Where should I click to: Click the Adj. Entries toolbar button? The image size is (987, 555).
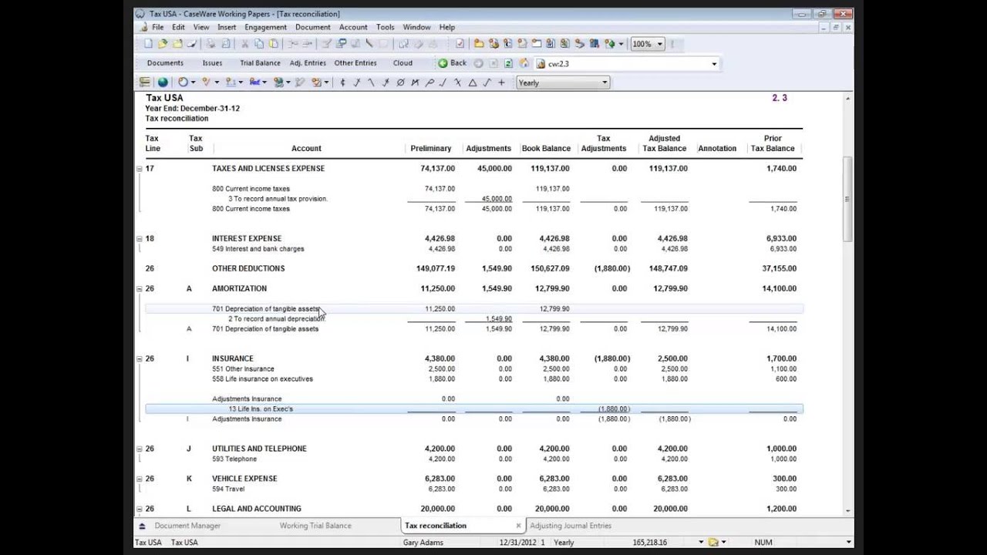pos(308,63)
